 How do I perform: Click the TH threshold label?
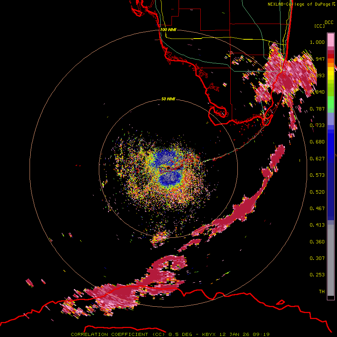322,292
